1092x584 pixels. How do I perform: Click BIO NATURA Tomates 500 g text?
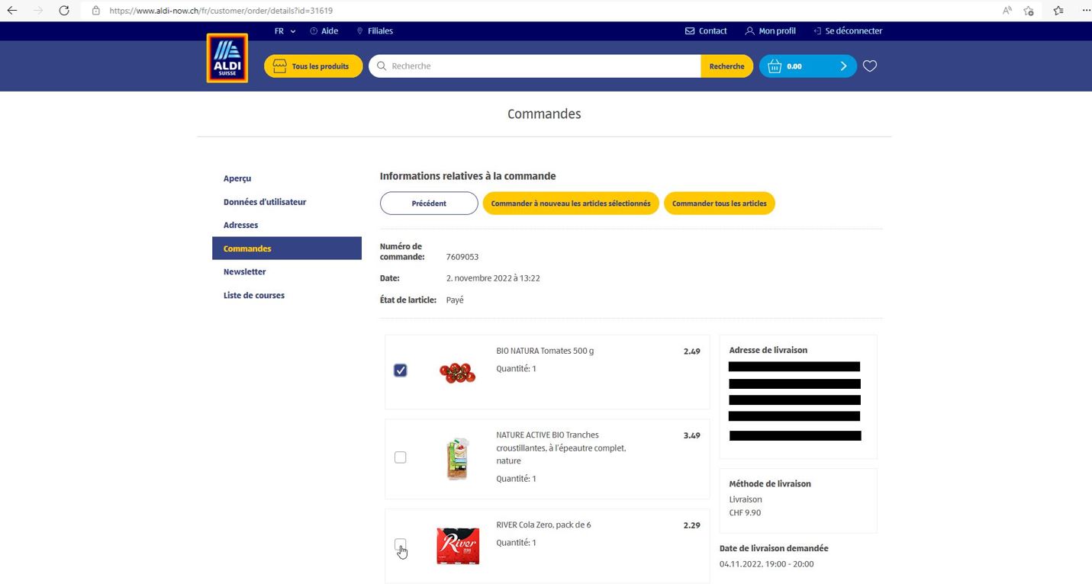545,351
